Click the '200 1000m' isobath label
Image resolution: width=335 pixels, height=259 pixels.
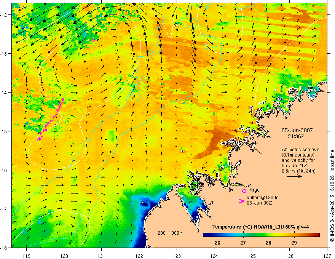tap(170, 233)
